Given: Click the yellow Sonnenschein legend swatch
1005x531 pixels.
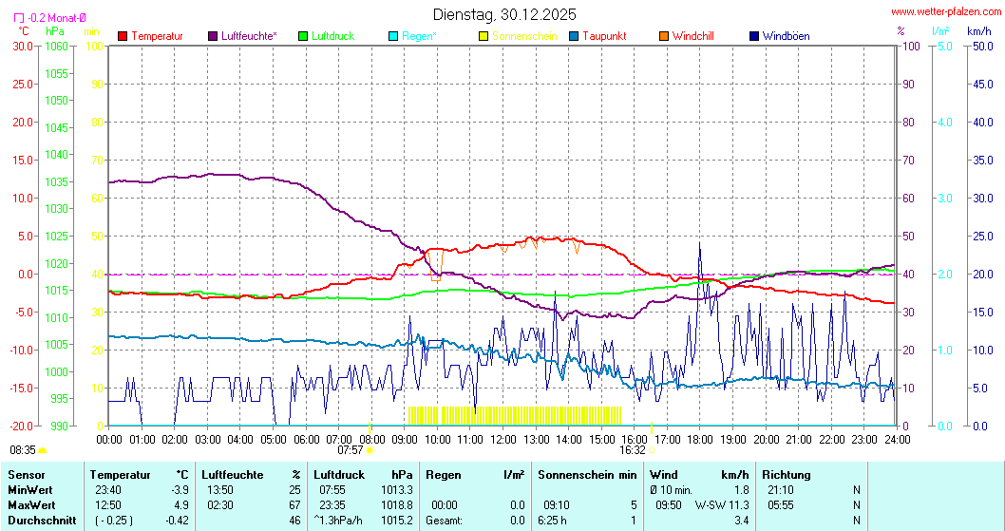Looking at the screenshot, I should tap(484, 36).
